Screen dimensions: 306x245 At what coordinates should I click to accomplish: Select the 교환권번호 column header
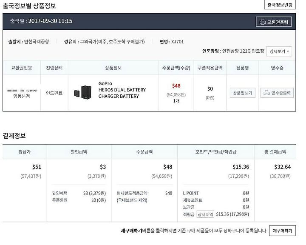tap(22, 68)
